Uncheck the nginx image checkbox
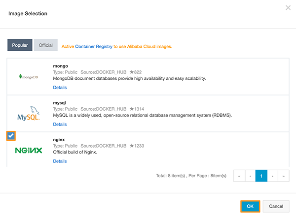Image resolution: width=296 pixels, height=219 pixels. click(x=11, y=135)
